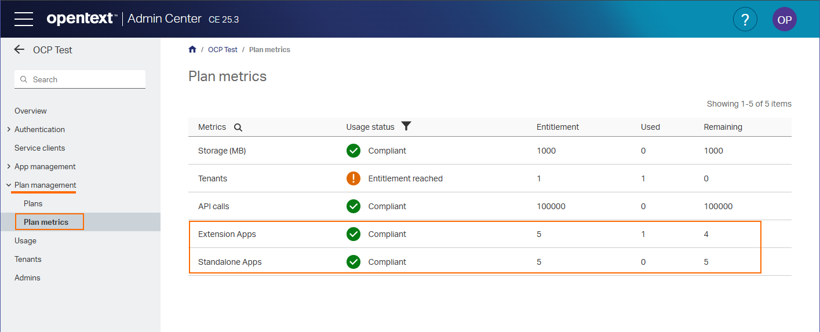Collapse the Plan management sidebar section
Viewport: 820px width, 332px height.
(x=8, y=185)
